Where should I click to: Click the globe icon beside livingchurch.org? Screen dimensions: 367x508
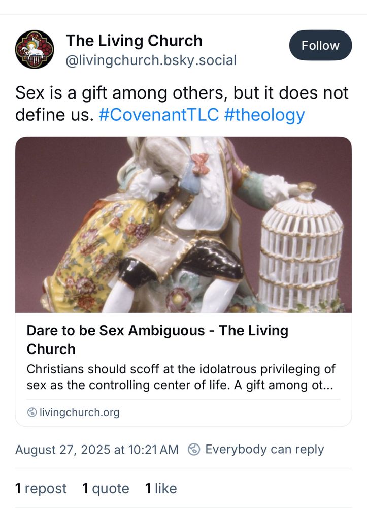click(x=31, y=412)
